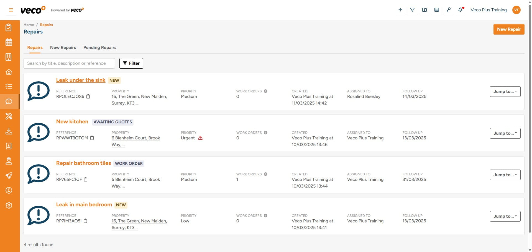Expand Jump to options for Repair bathroom tiles
The width and height of the screenshot is (532, 252).
coord(505,175)
